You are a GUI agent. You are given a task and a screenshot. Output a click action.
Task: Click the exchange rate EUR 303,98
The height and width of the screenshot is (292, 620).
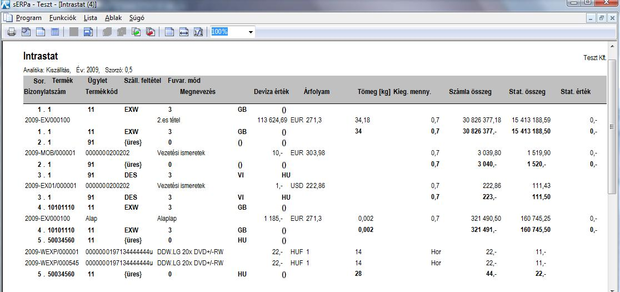click(308, 153)
